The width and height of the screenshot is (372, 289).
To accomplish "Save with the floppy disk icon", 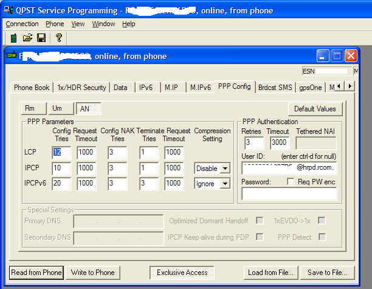I will (x=41, y=38).
